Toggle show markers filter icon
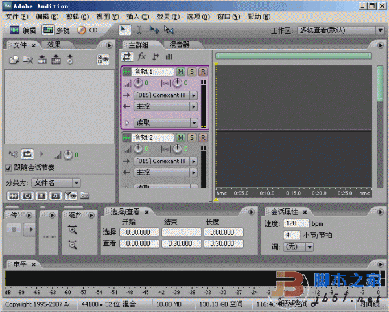The image size is (389, 312). (x=71, y=195)
